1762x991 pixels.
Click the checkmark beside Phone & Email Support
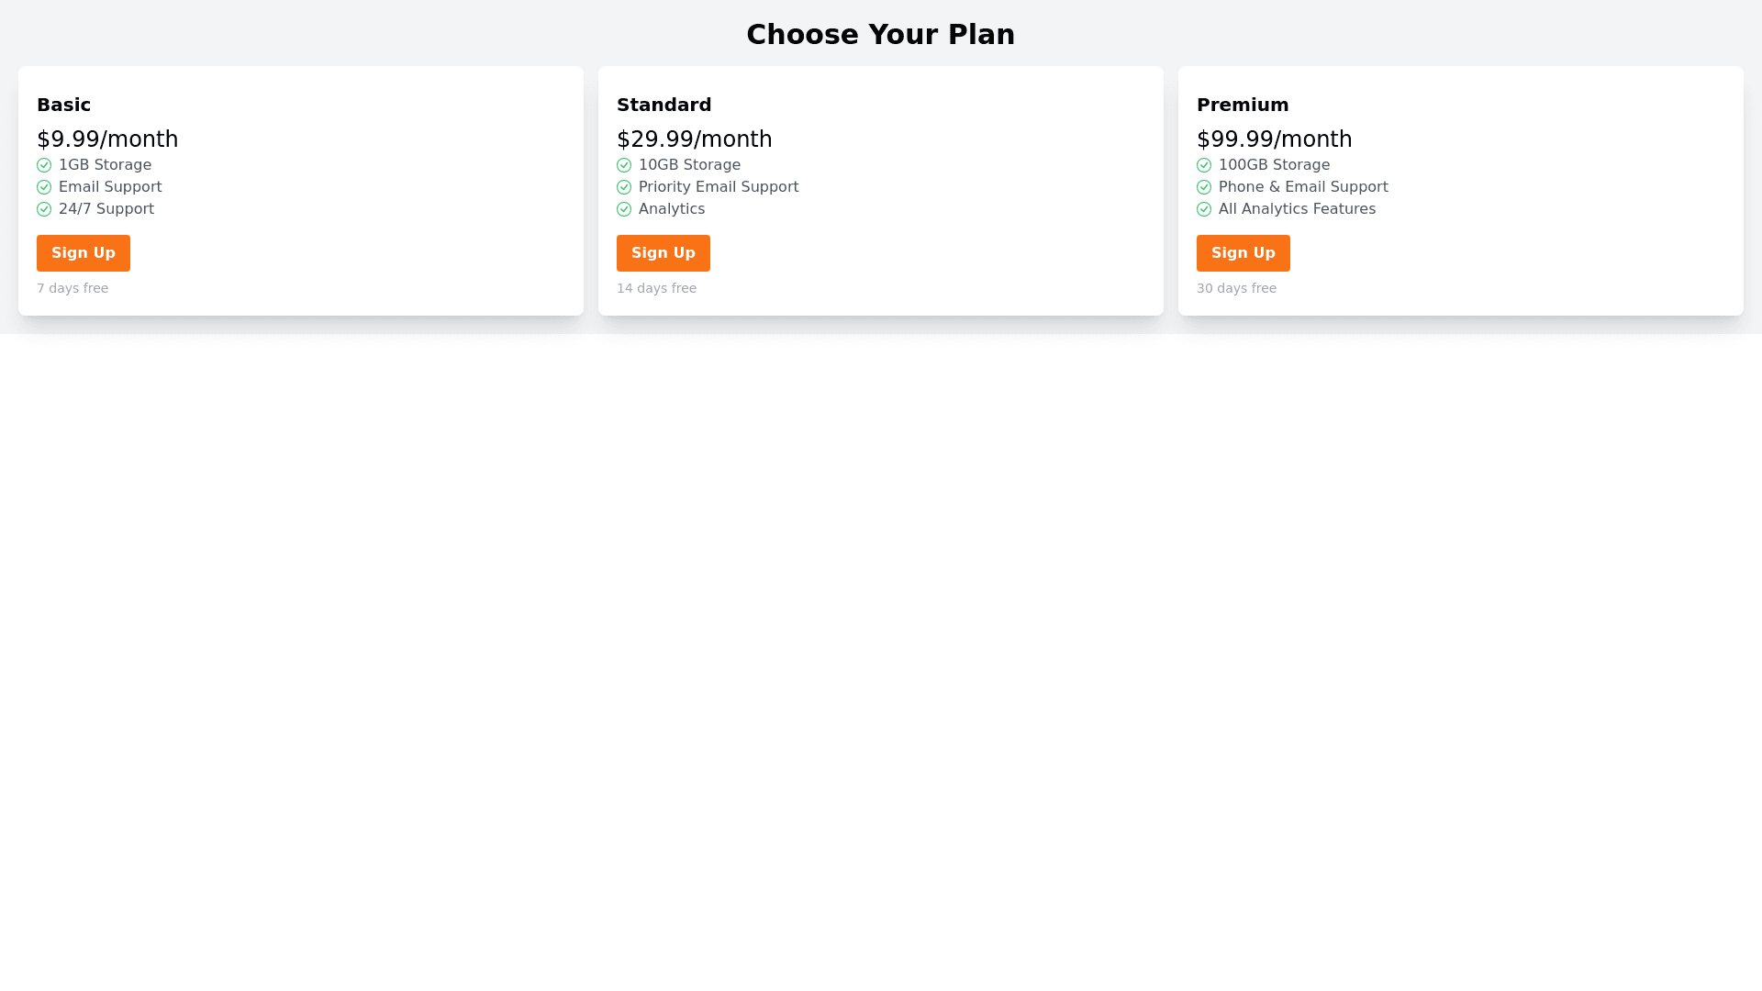1204,187
